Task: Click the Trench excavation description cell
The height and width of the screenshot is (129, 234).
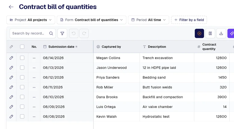Action: [167, 58]
